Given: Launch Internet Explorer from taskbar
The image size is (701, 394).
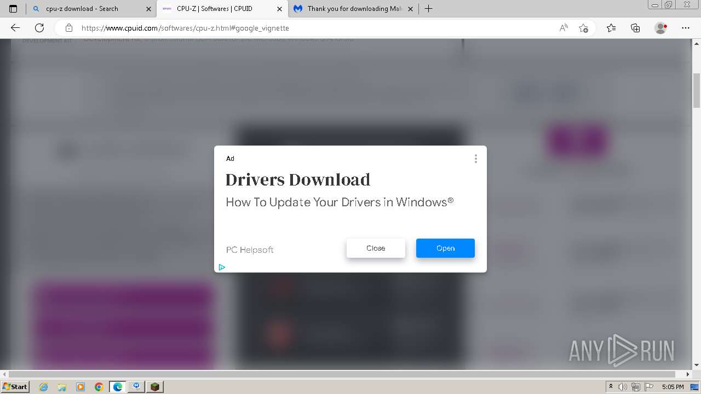Looking at the screenshot, I should pyautogui.click(x=44, y=387).
